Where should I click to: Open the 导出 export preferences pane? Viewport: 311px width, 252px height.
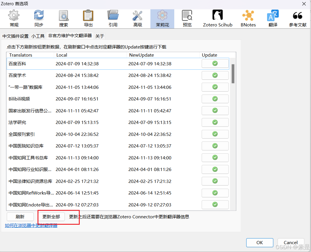click(88, 19)
